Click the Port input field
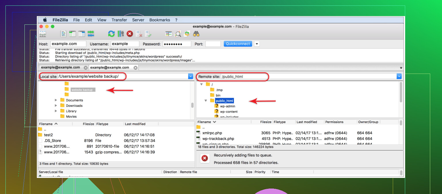 [213, 44]
